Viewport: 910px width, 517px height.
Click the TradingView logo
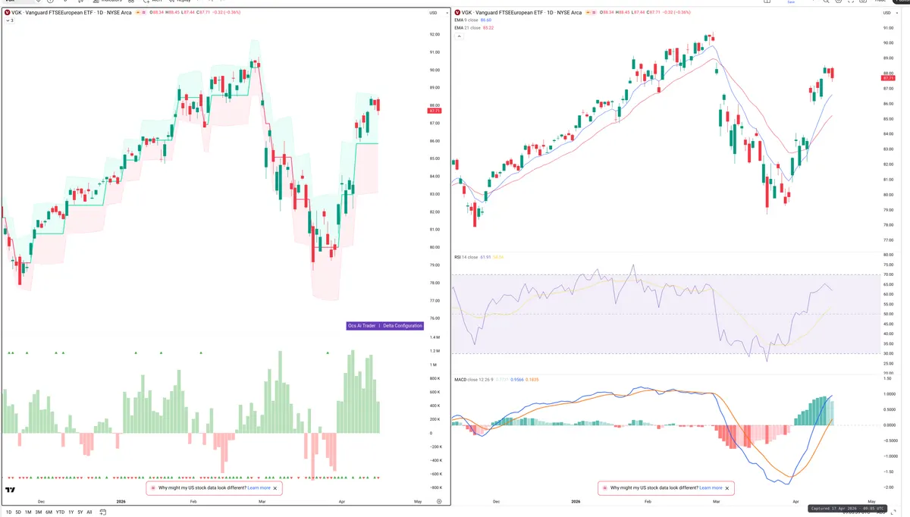(x=11, y=490)
